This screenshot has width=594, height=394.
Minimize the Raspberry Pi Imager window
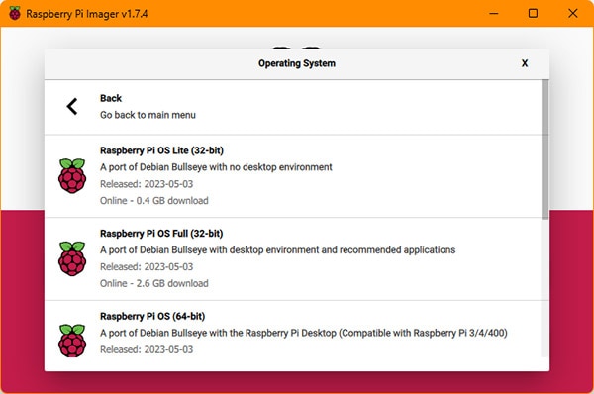[494, 13]
